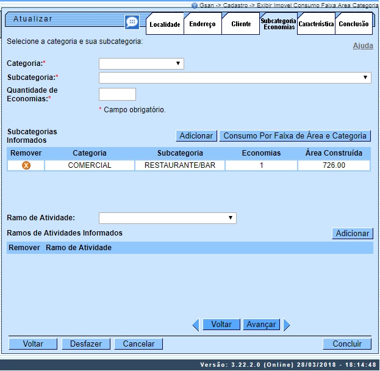Open the Característica tab
This screenshot has width=380, height=371.
pos(316,24)
